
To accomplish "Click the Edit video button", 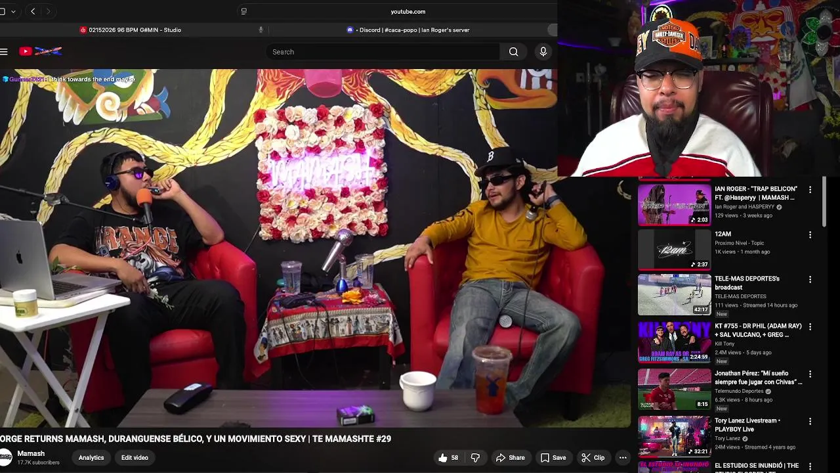I will point(135,458).
